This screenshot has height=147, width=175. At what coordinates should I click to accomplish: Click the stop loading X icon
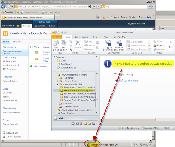pos(98,7)
